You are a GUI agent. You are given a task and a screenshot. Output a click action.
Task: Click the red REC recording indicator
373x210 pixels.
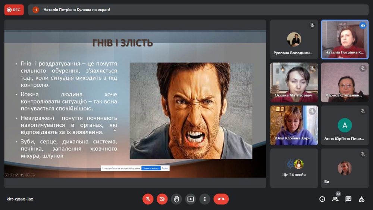[x=14, y=10]
